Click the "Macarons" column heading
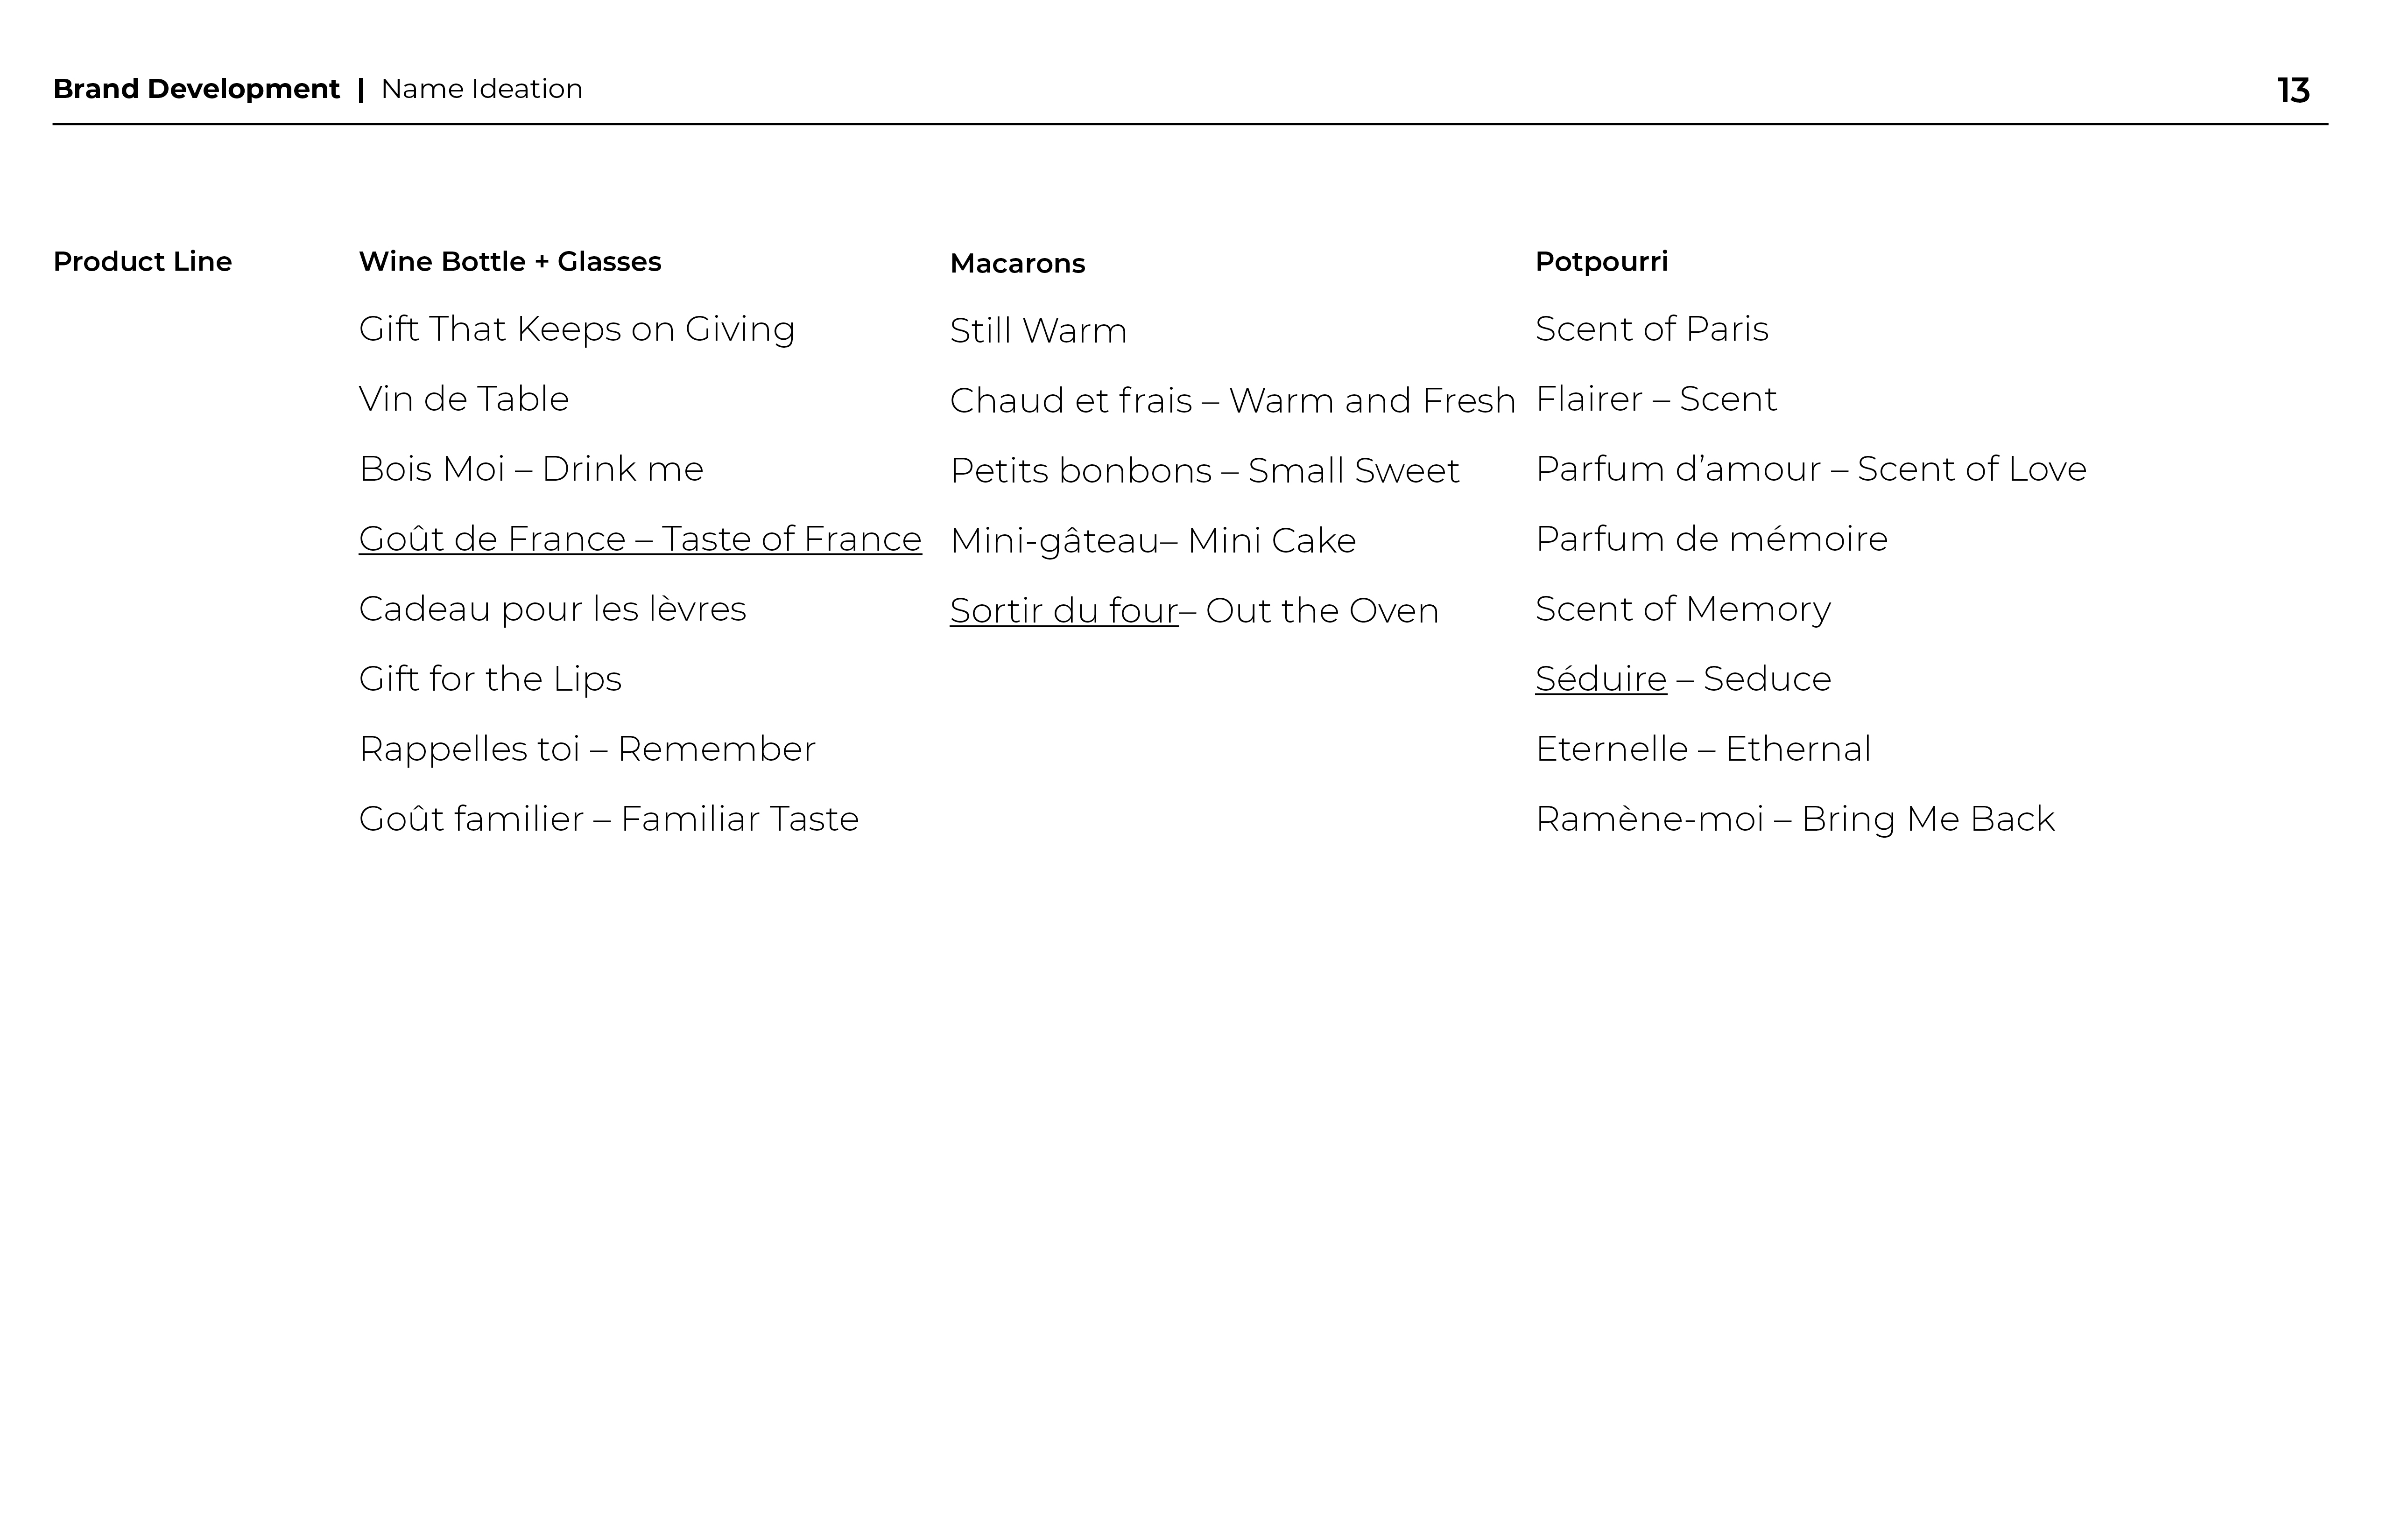Screen dimensions: 2381x1540 [x=1016, y=264]
